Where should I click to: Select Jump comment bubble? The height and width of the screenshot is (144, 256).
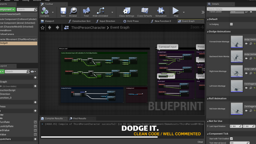point(200,76)
